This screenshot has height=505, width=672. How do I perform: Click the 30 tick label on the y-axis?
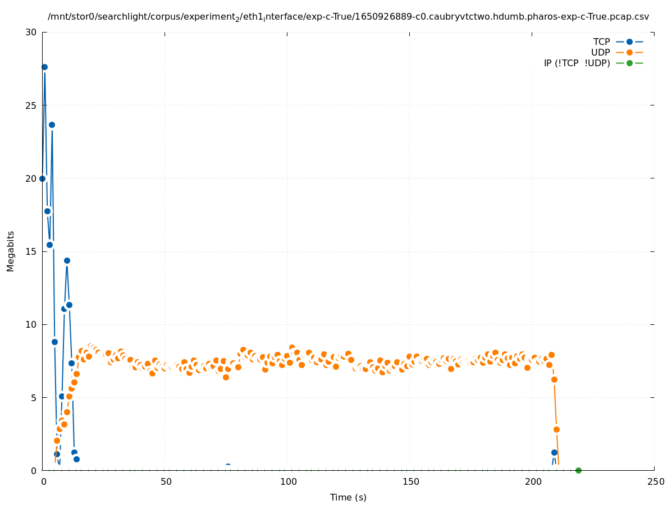click(x=31, y=32)
